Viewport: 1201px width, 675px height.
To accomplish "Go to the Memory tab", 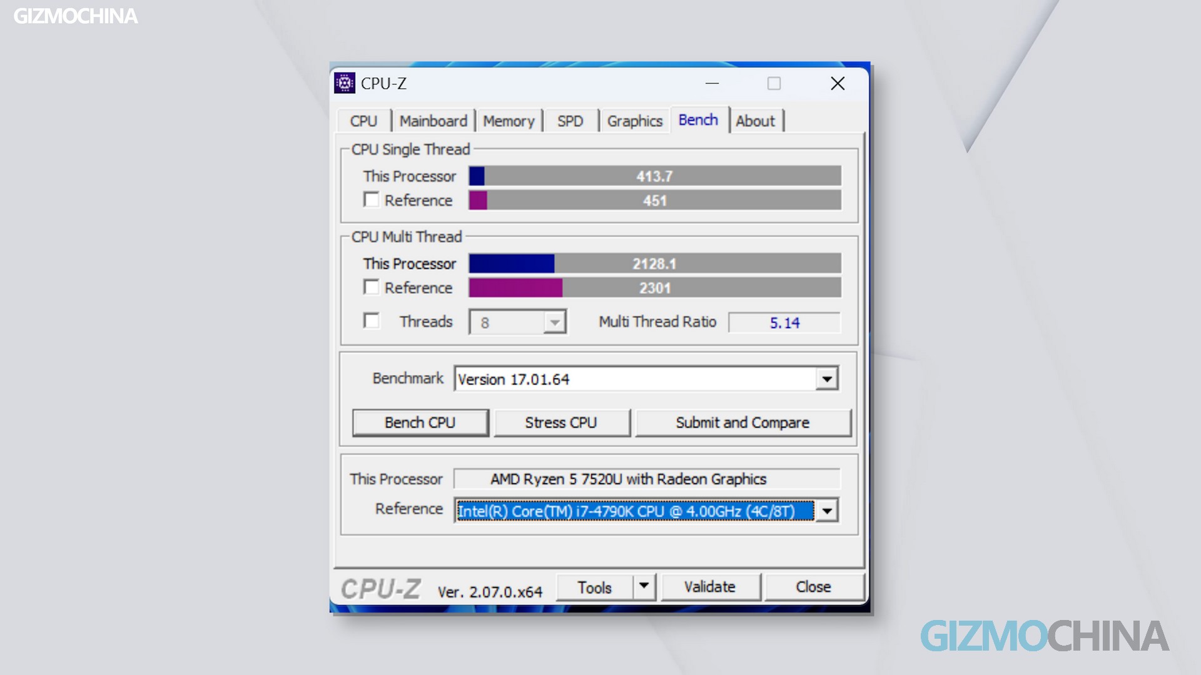I will (x=509, y=121).
